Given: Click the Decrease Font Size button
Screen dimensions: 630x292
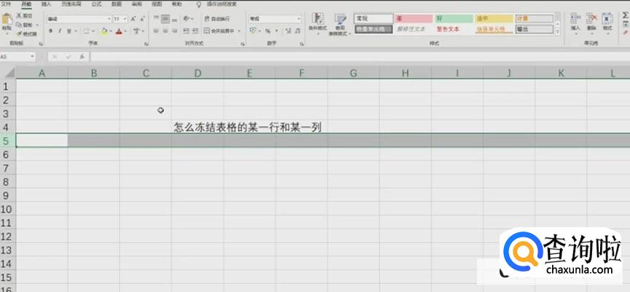Looking at the screenshot, I should pyautogui.click(x=143, y=19).
